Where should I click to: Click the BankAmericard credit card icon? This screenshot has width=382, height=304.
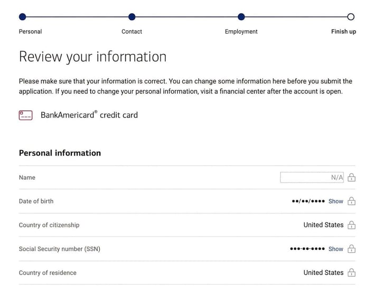pyautogui.click(x=25, y=115)
